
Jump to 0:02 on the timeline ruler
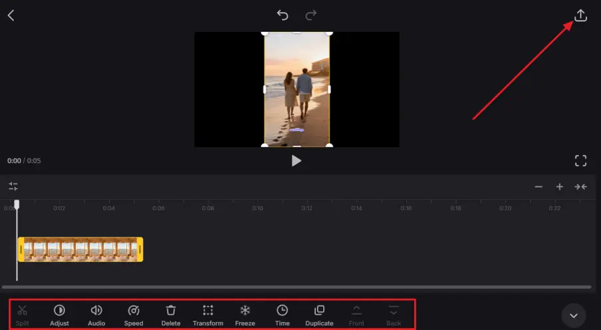tap(59, 208)
